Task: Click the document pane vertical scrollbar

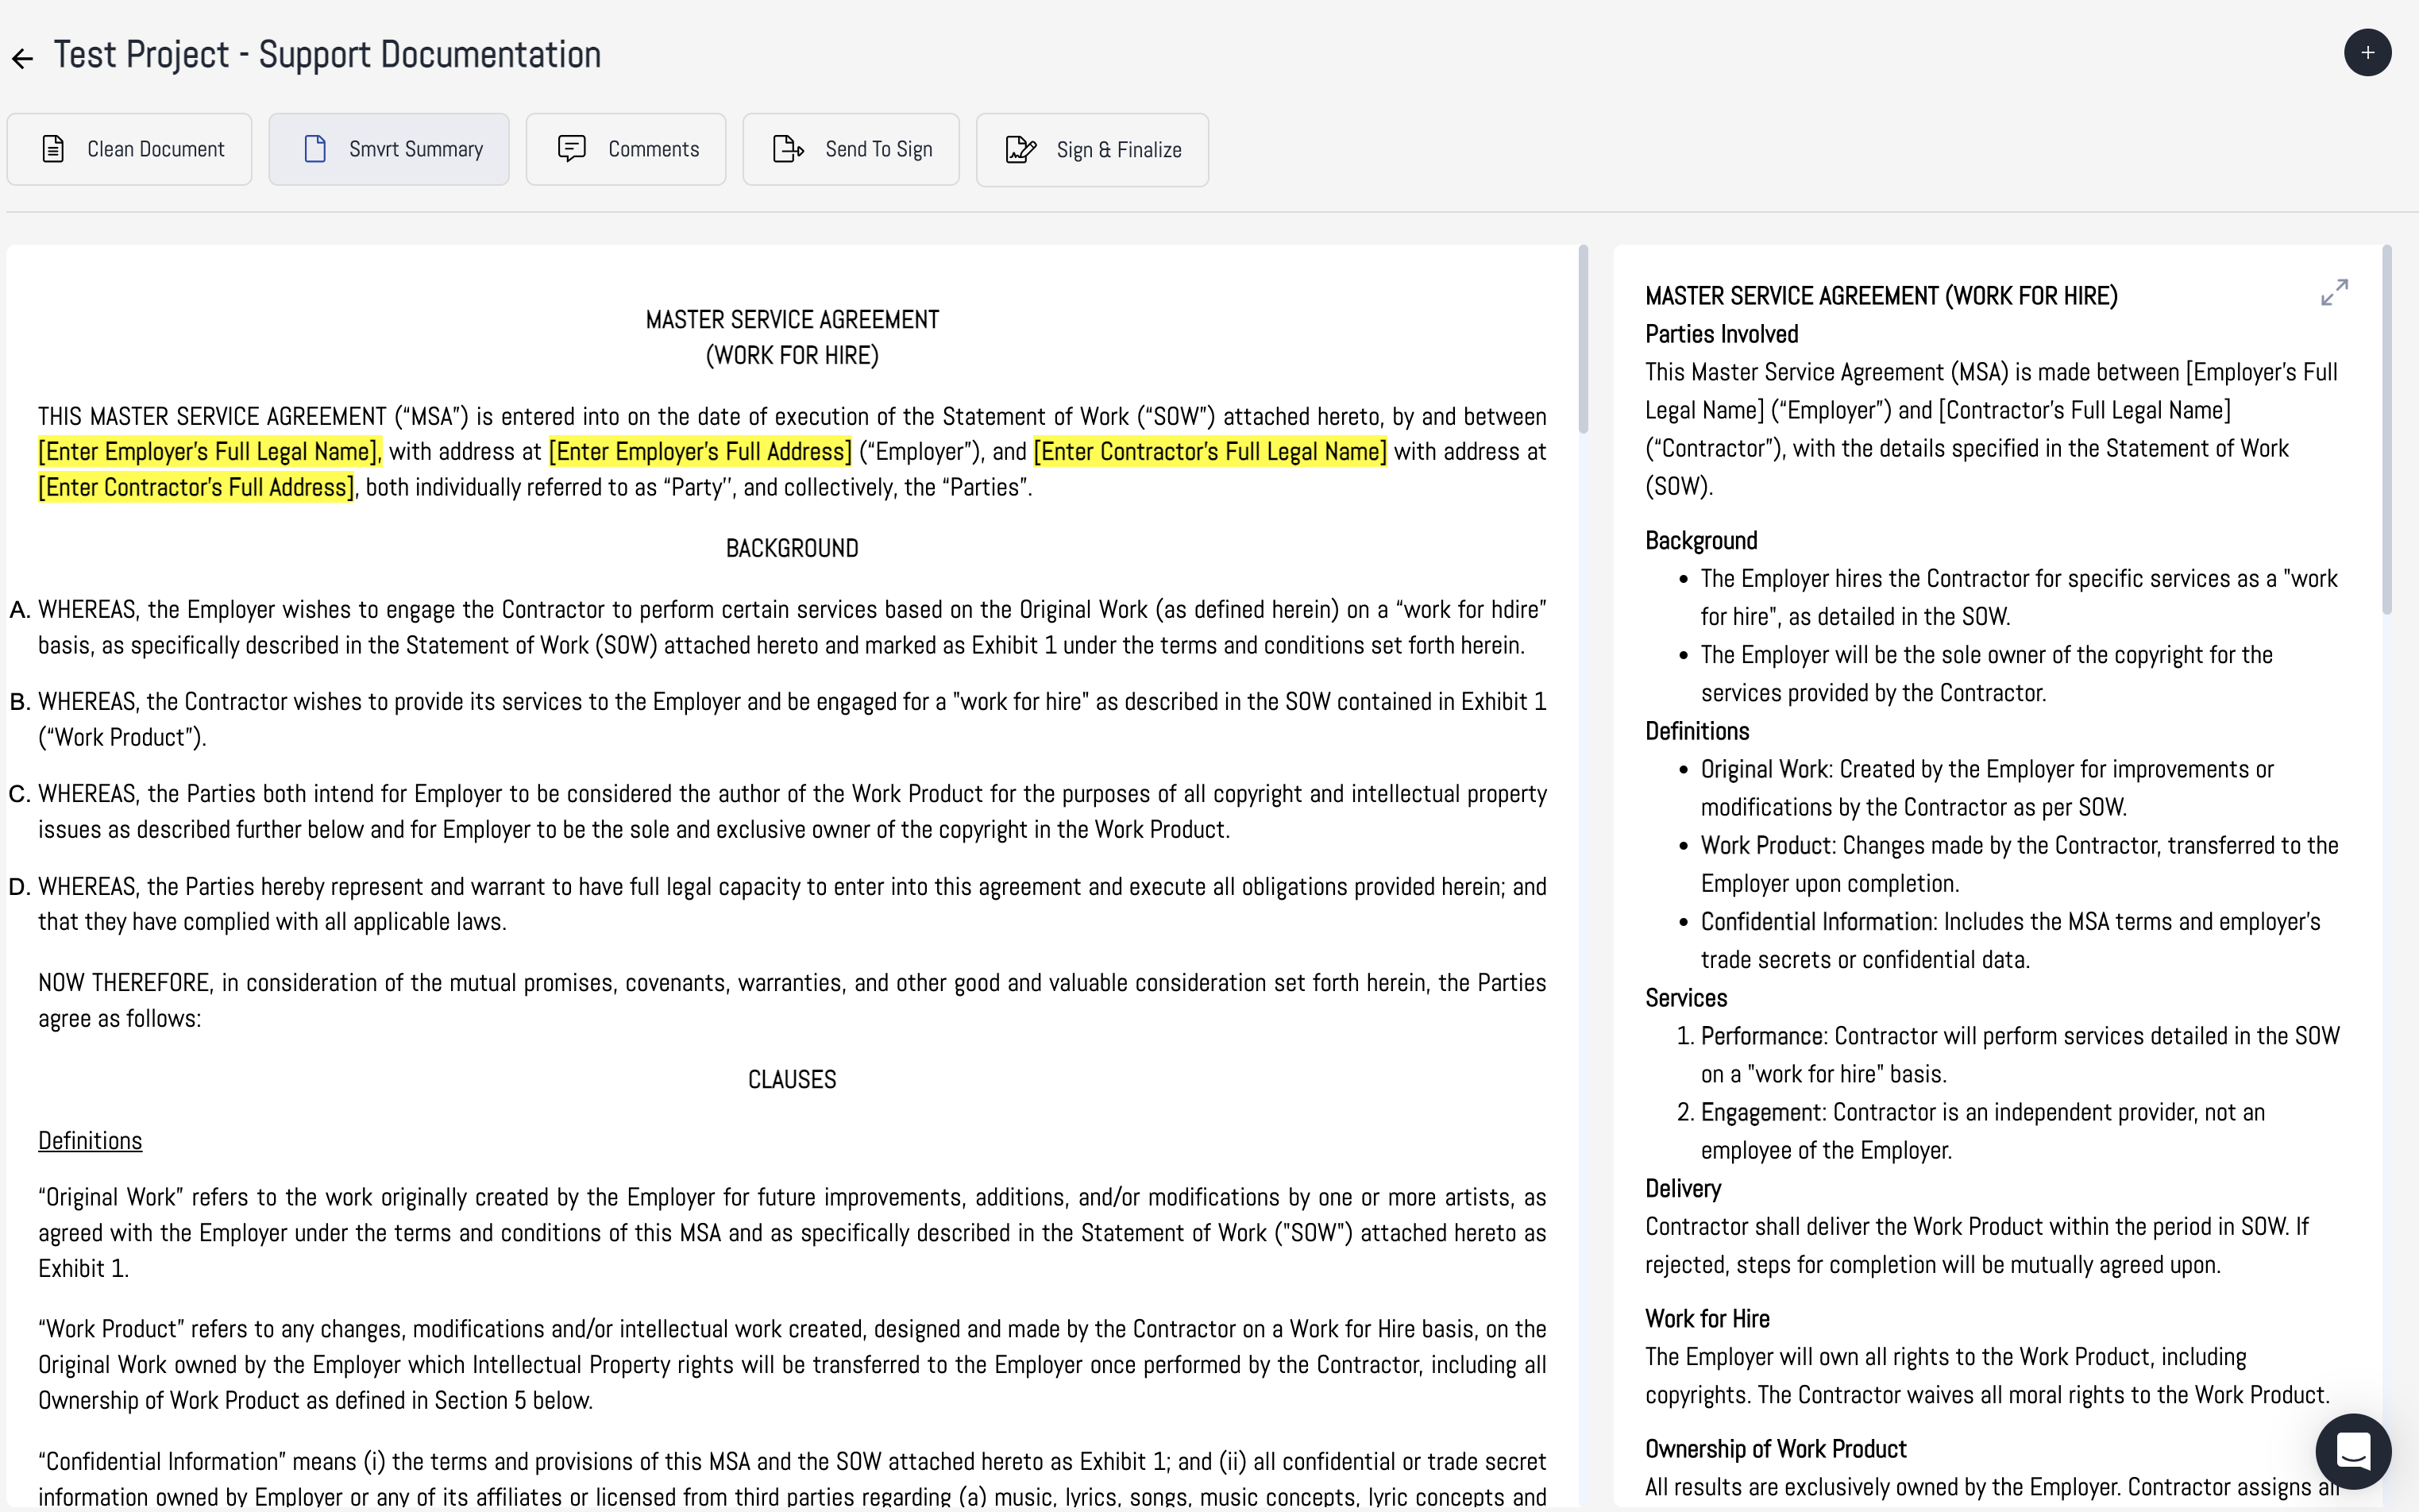Action: (1583, 340)
